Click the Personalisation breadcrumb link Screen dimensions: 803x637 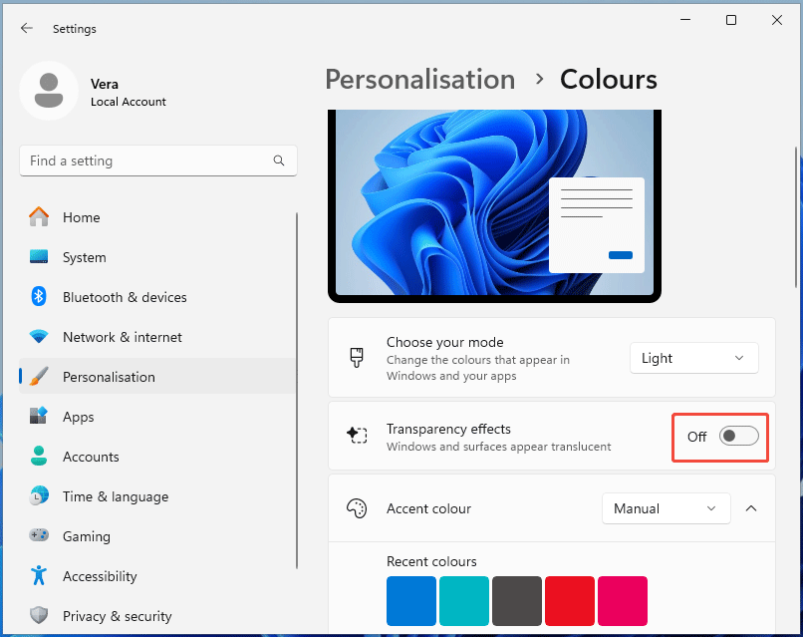click(x=419, y=79)
